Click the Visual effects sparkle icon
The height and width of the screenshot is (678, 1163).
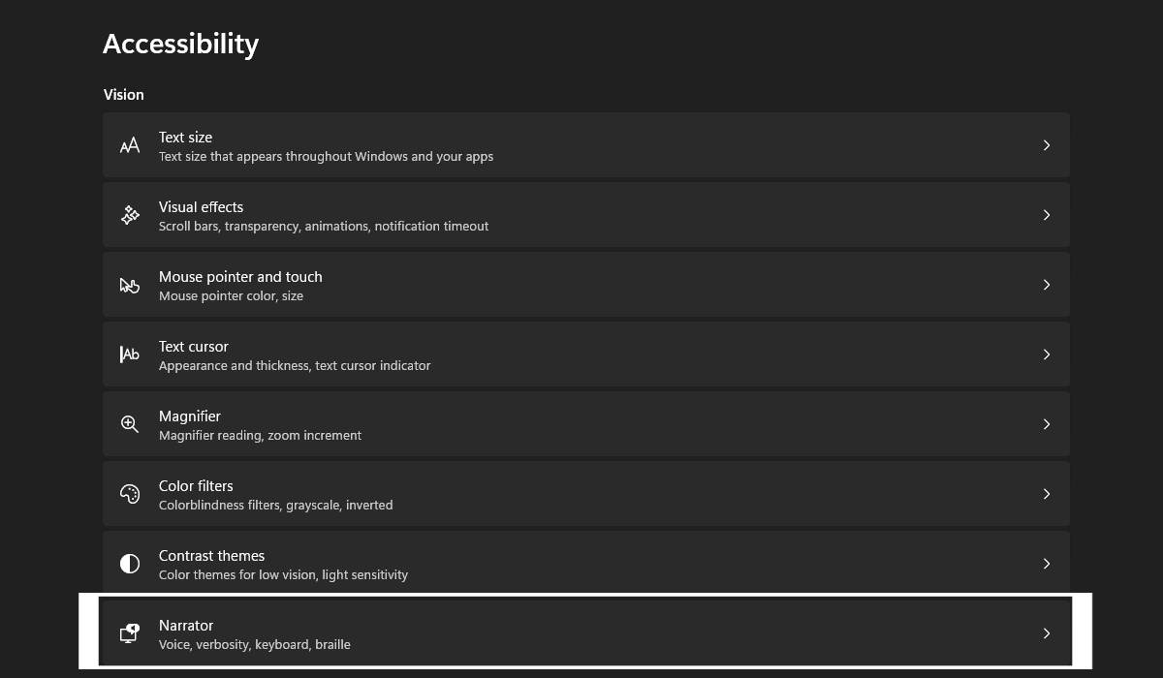coord(130,215)
